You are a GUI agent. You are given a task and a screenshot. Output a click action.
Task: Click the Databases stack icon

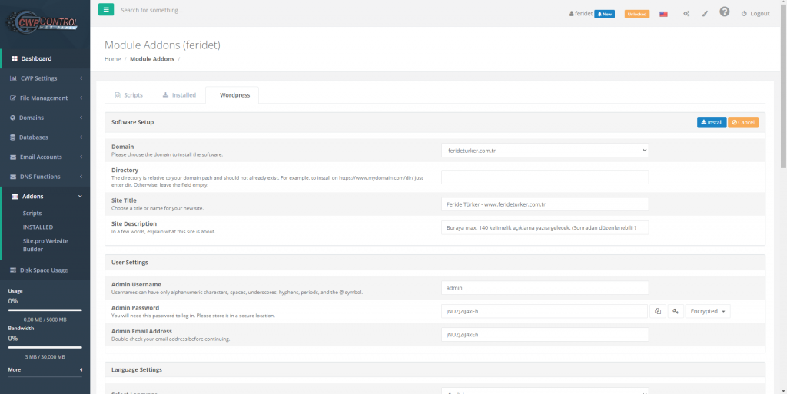tap(13, 137)
